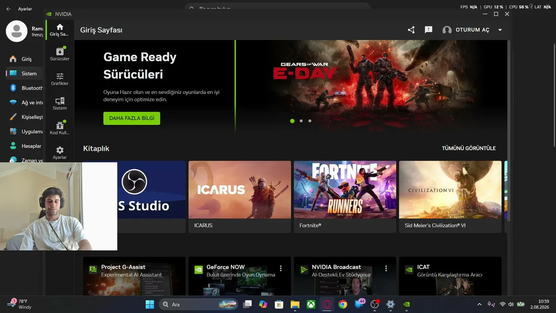The height and width of the screenshot is (313, 556).
Task: Click the taskbar Ara search box
Action: coord(199,304)
